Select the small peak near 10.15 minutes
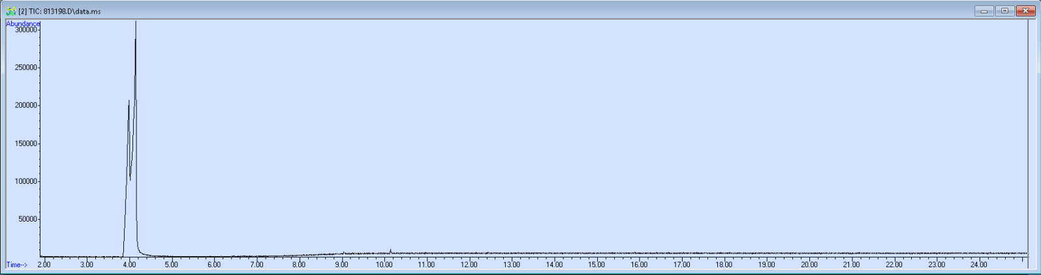 (390, 250)
